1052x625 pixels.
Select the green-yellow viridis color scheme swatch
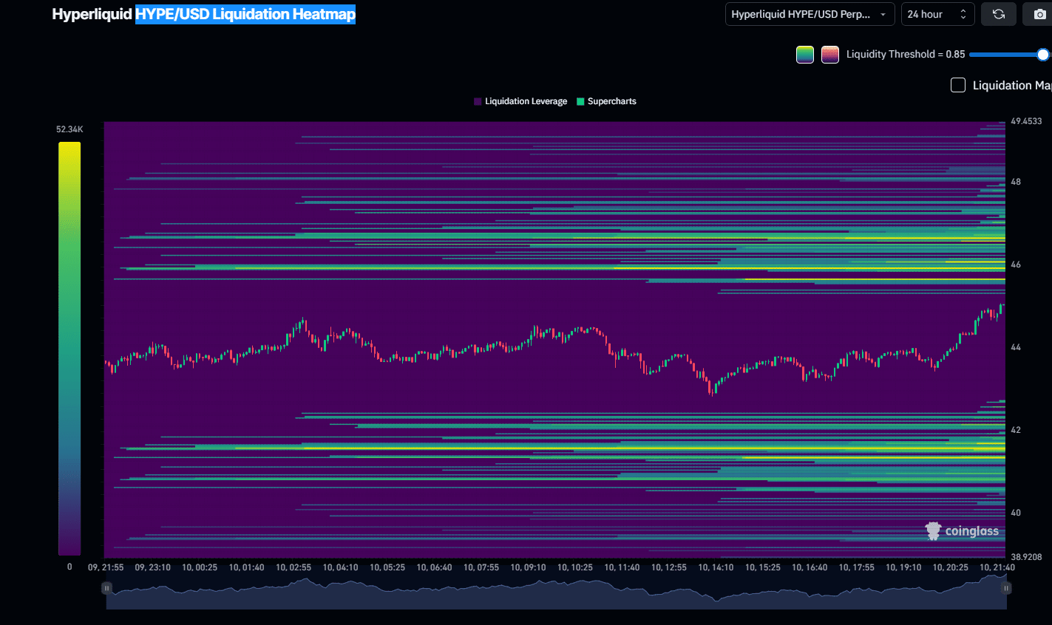pyautogui.click(x=805, y=54)
